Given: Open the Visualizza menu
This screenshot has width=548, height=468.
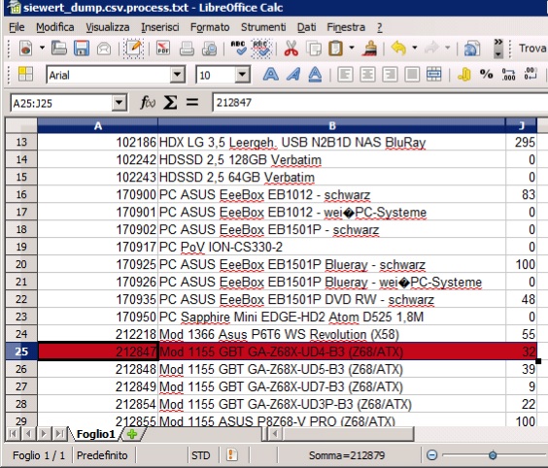Looking at the screenshot, I should coord(108,27).
